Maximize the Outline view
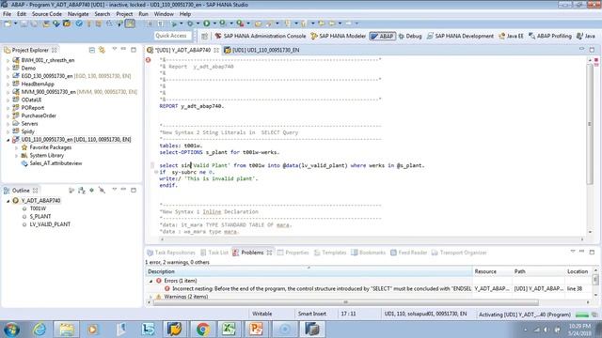This screenshot has height=338, width=602. point(134,190)
